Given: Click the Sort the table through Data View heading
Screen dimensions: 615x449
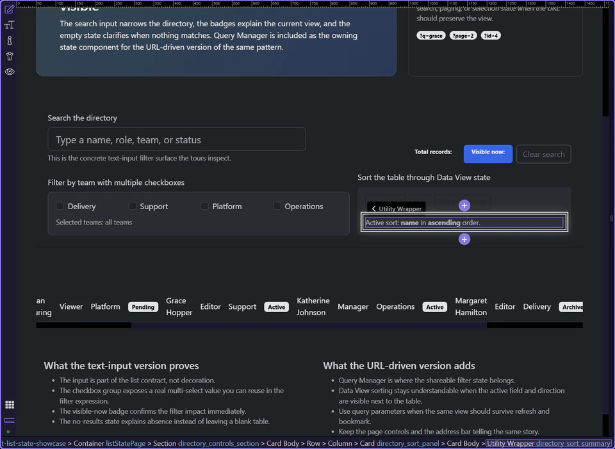Looking at the screenshot, I should tap(424, 177).
